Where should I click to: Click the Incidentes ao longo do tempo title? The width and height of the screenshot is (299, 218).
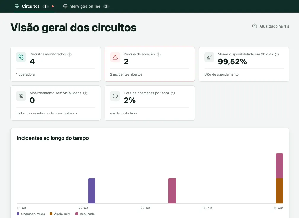pos(53,138)
